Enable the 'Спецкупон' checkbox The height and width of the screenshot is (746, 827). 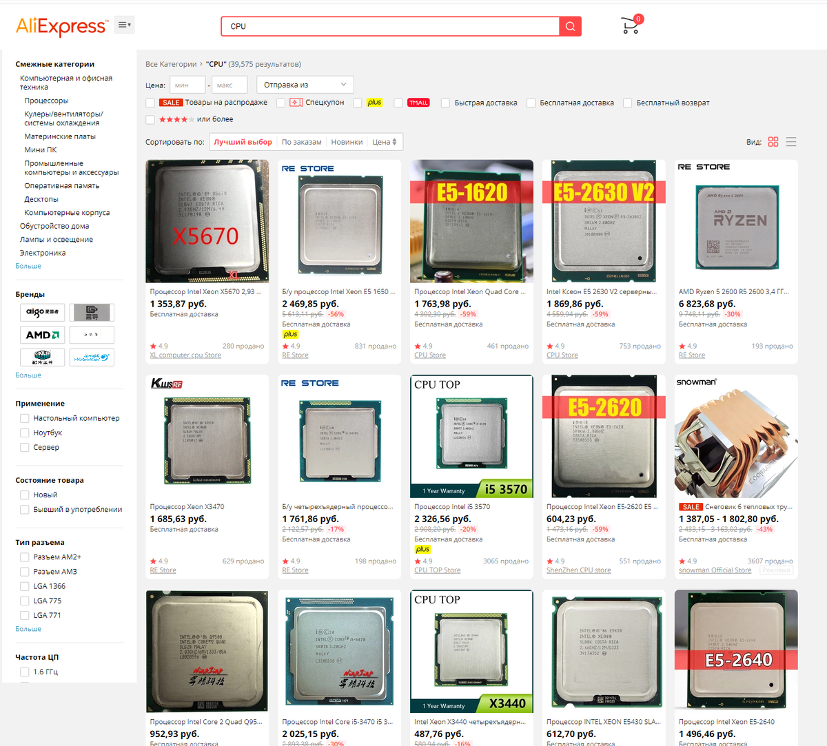(280, 103)
